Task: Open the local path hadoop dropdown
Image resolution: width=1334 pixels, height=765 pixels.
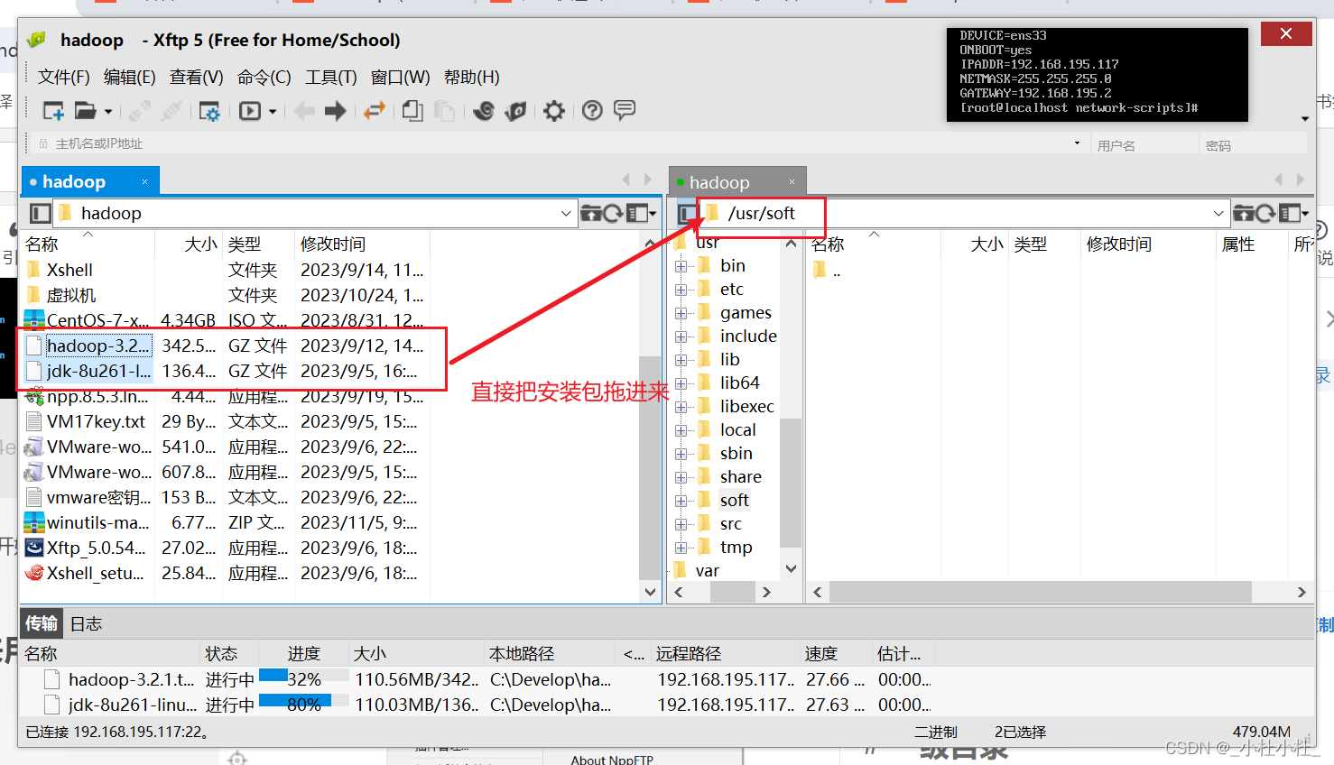Action: coord(566,214)
